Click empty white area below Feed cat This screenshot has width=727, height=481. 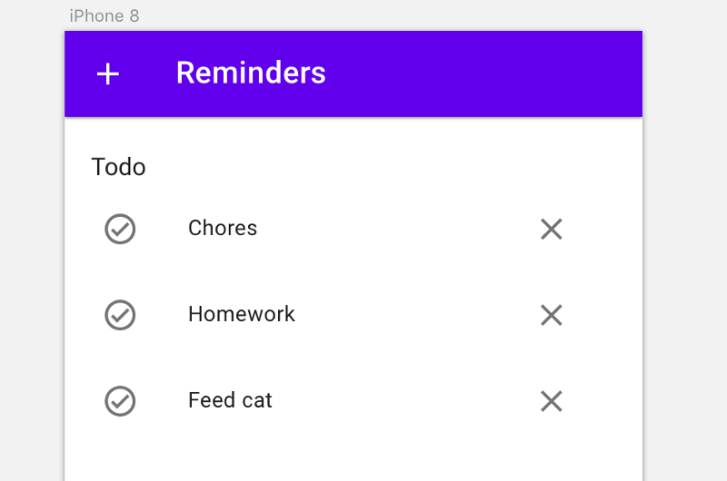pyautogui.click(x=354, y=451)
